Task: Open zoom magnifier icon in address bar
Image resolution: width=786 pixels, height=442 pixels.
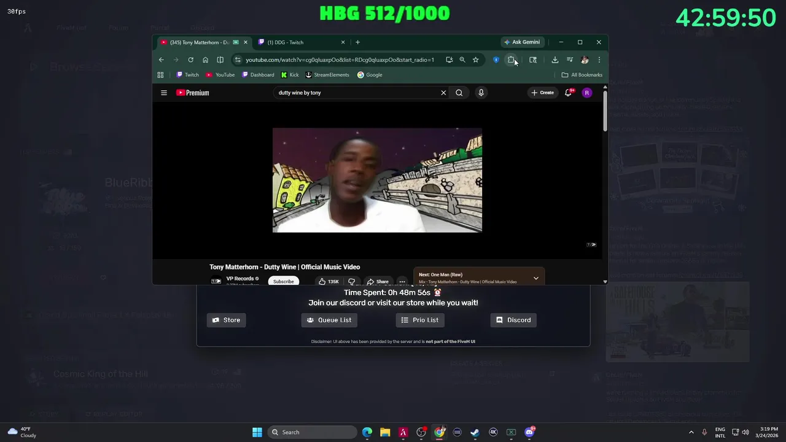Action: (x=462, y=60)
